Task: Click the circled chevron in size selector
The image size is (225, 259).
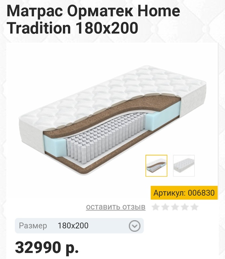Action: 135,226
